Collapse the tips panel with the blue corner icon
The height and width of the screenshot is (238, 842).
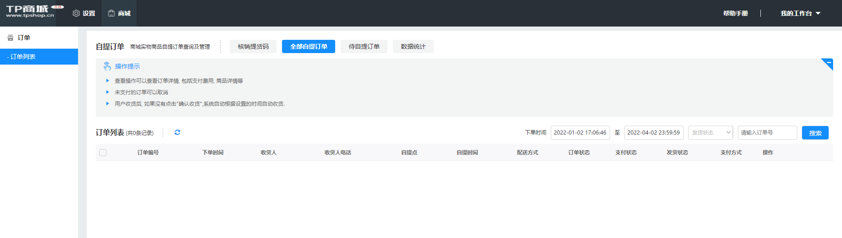pos(828,63)
